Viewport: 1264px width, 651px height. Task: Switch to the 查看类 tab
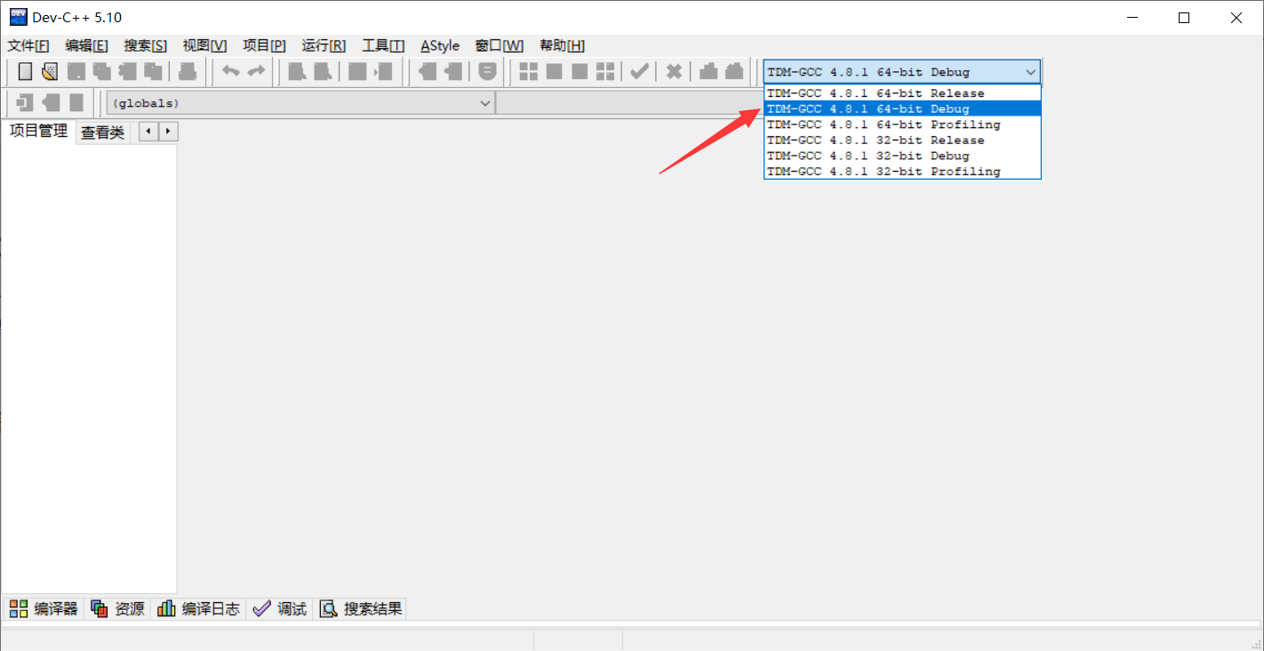pos(103,133)
